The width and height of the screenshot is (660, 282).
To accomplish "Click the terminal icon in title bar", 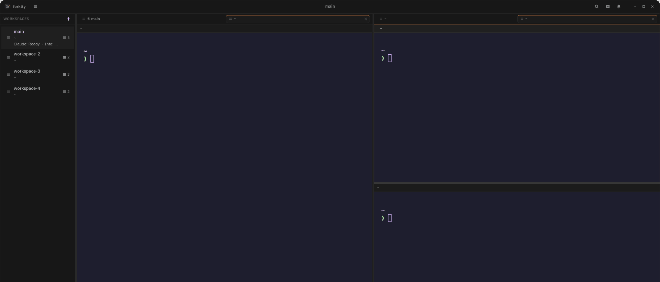I will (x=608, y=7).
